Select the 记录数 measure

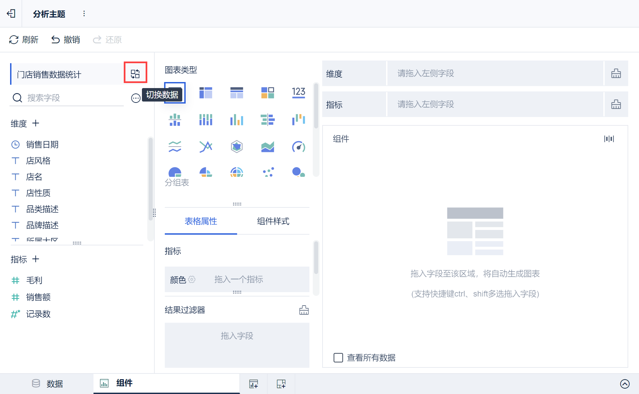[x=38, y=314]
